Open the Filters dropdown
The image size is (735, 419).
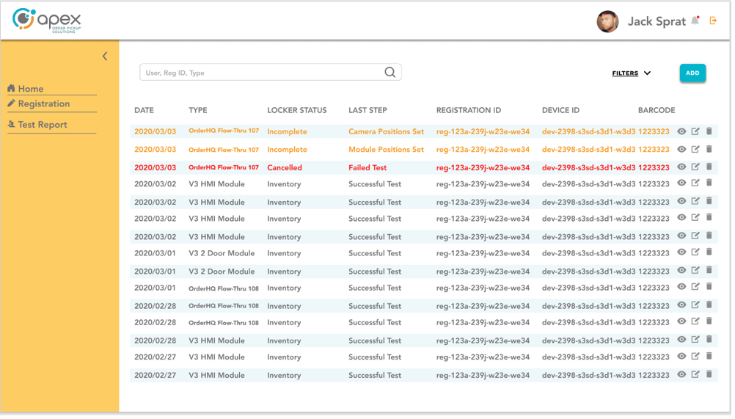(x=631, y=73)
